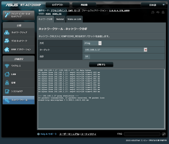Click the USB Application puzzle icon
This screenshot has height=144, width=169.
[x=7, y=49]
